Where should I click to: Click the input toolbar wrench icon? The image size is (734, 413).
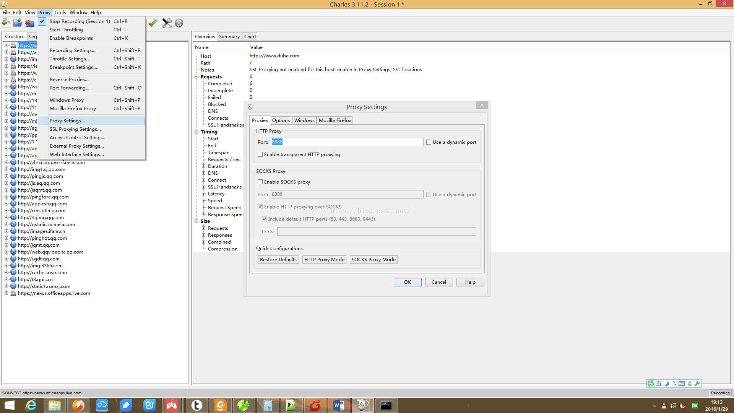point(697,384)
